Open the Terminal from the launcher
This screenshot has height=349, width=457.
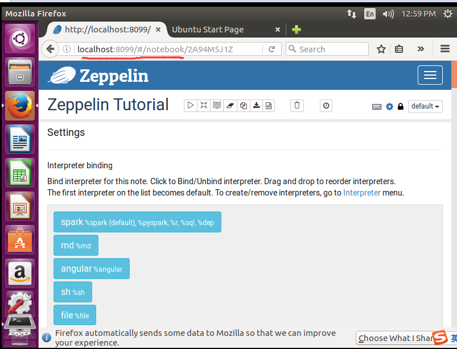click(20, 322)
